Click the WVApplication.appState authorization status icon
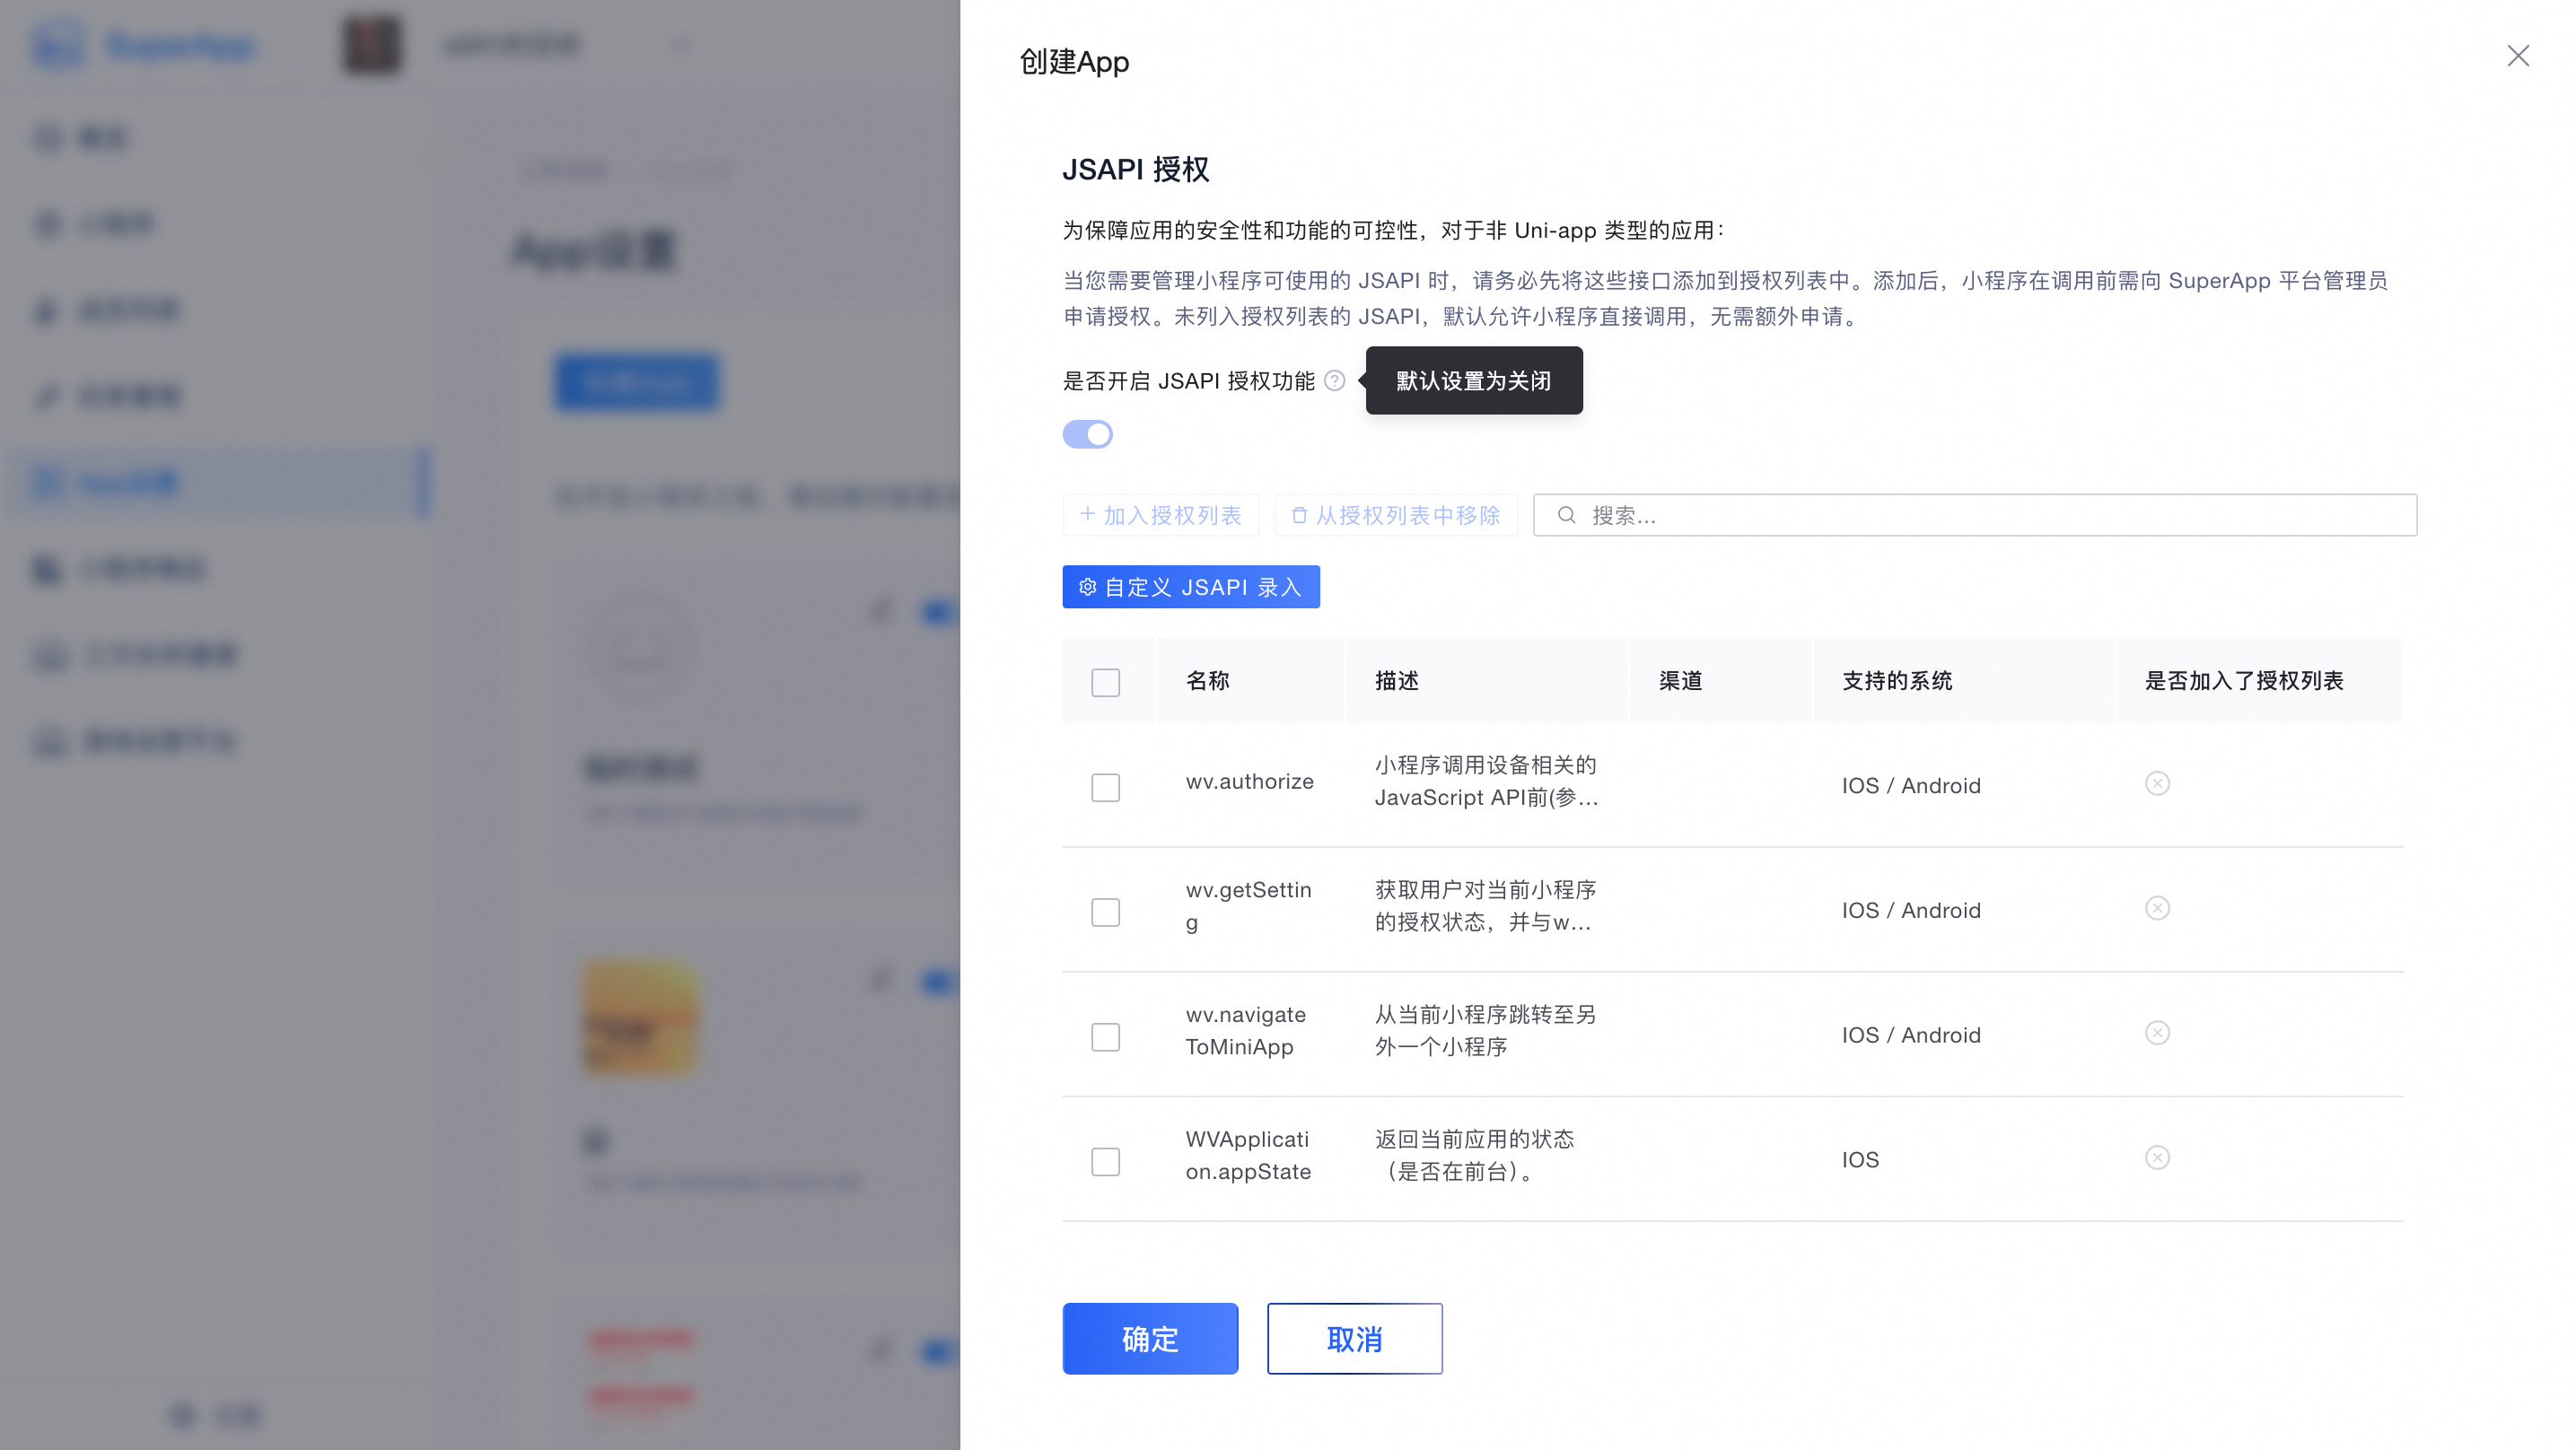The width and height of the screenshot is (2576, 1450). [2157, 1158]
